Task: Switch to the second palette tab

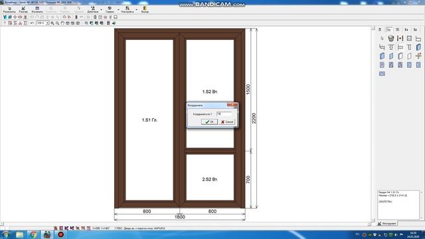Action: point(389,29)
